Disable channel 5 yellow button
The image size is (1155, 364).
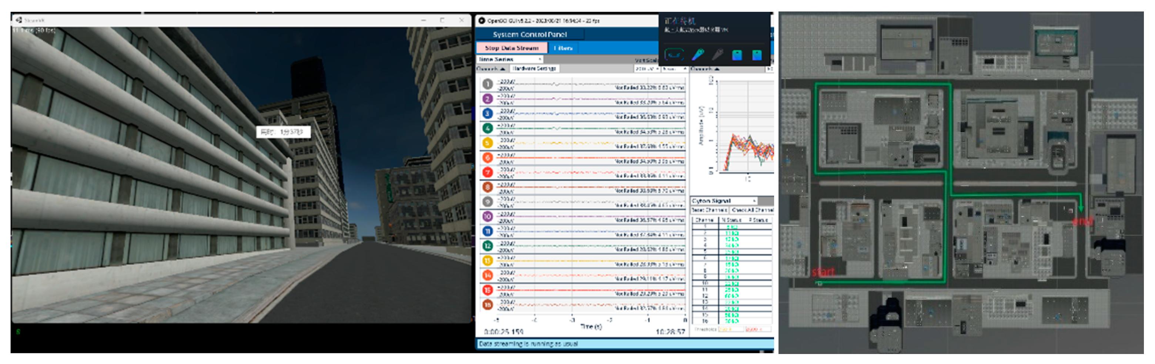click(488, 144)
